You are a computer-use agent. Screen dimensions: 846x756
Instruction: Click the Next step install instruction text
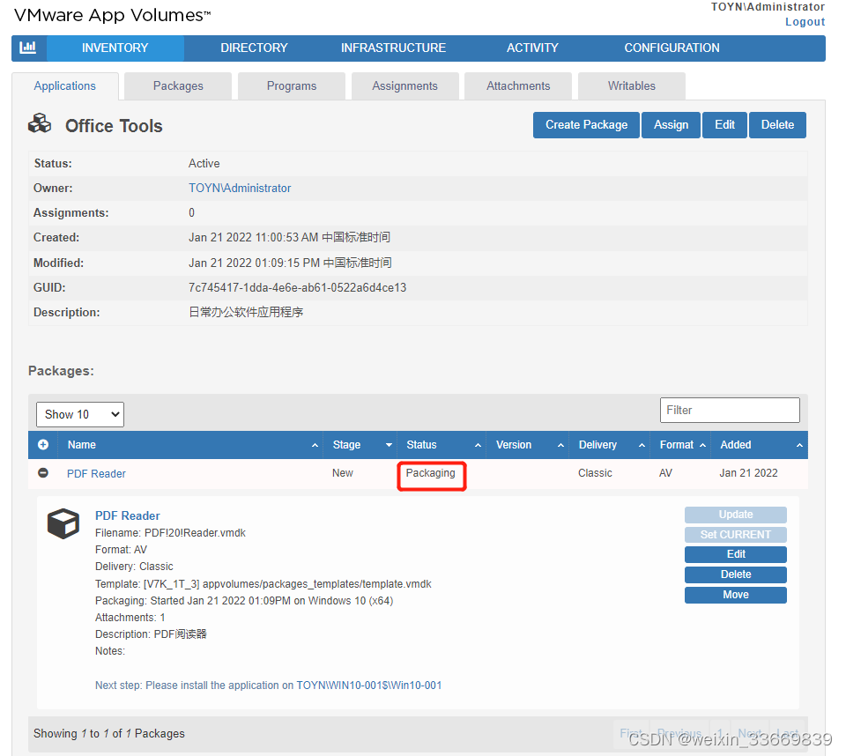pyautogui.click(x=268, y=686)
